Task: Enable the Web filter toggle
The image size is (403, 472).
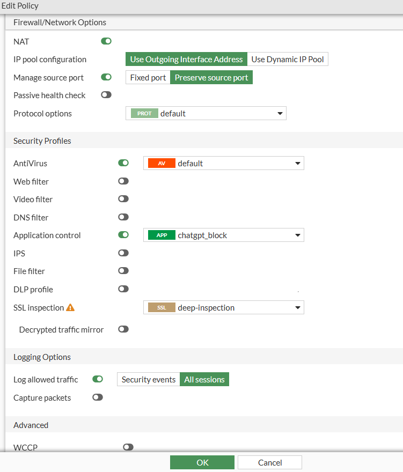Action: click(123, 182)
